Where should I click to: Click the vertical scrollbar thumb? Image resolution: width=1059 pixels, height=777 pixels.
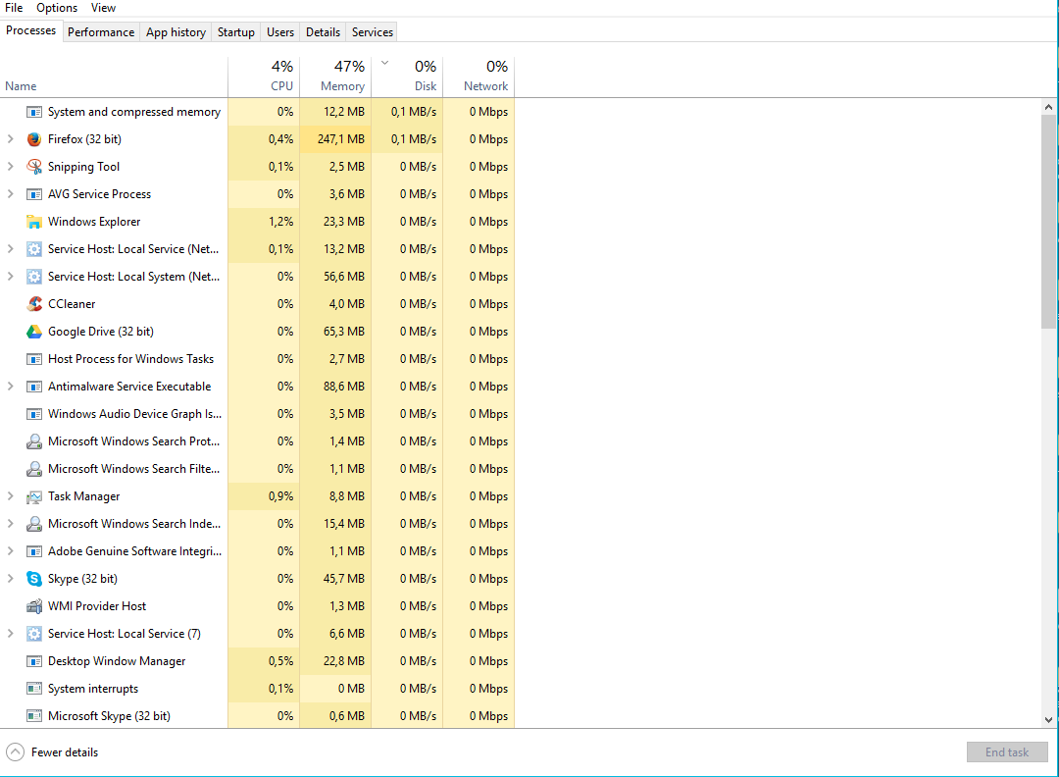click(1048, 222)
